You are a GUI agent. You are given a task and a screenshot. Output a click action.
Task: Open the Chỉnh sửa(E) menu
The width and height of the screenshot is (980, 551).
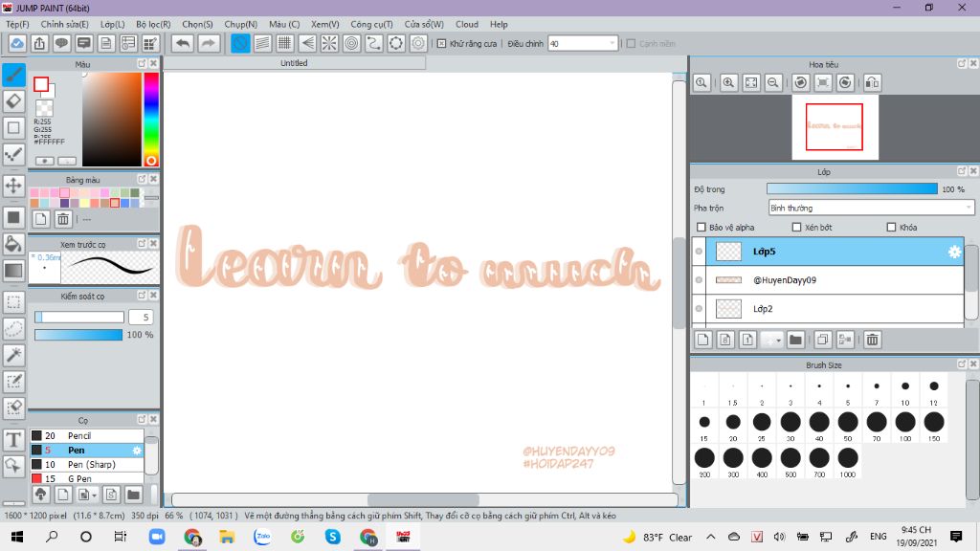click(x=65, y=24)
